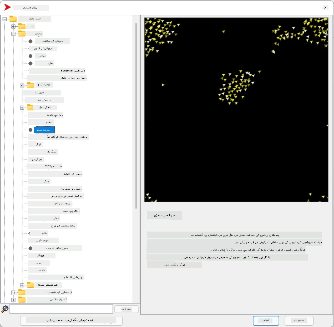334x327 pixels.
Task: Select the خرگوش گھاس کے جڑی بوٹیاں model
Action: tap(56, 196)
